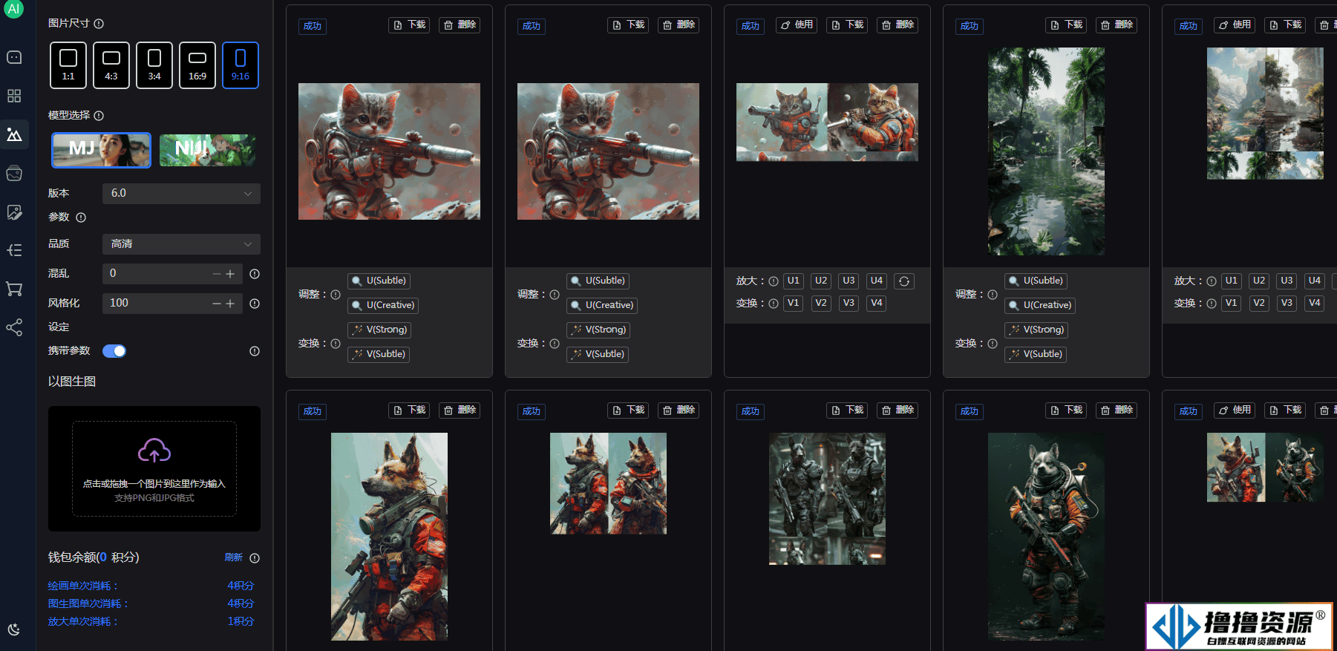The width and height of the screenshot is (1337, 651).
Task: Click the green AI logo avatar
Action: point(14,9)
